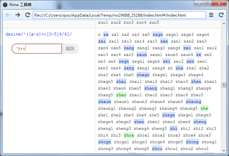Image resolution: width=229 pixels, height=156 pixels.
Task: Maximize the Rime 工具箱 window
Action: (x=207, y=4)
